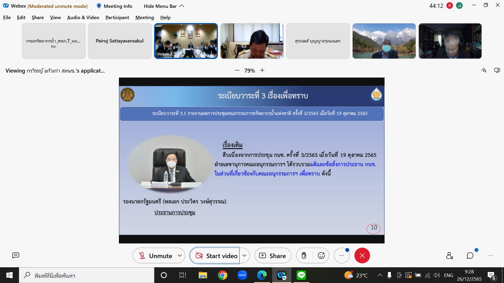Click the 79% zoom level value
Image resolution: width=504 pixels, height=283 pixels.
click(250, 71)
